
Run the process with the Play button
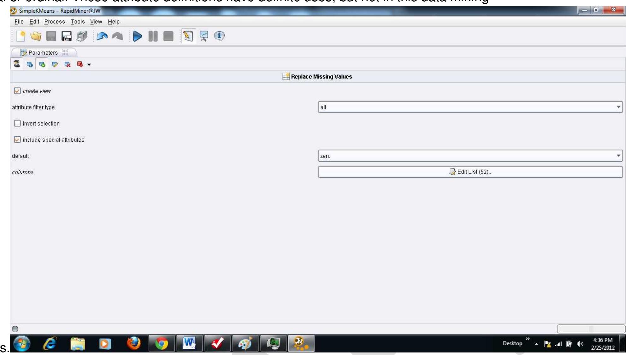[x=138, y=36]
